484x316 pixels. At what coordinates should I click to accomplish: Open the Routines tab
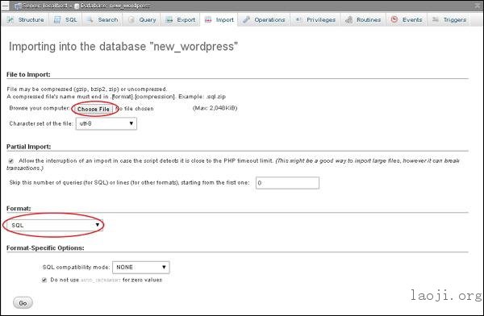point(363,19)
